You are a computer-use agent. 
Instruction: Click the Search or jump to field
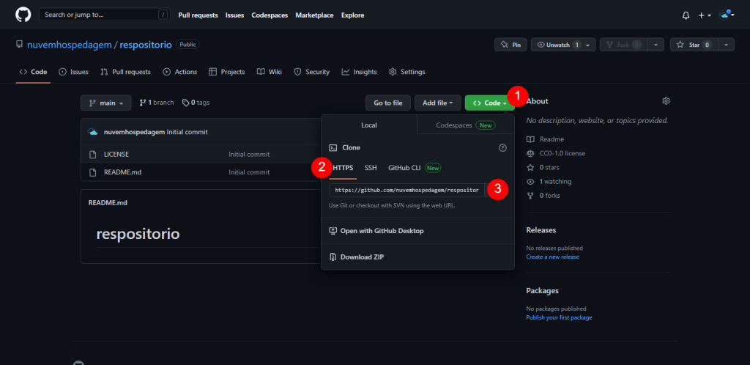point(104,15)
